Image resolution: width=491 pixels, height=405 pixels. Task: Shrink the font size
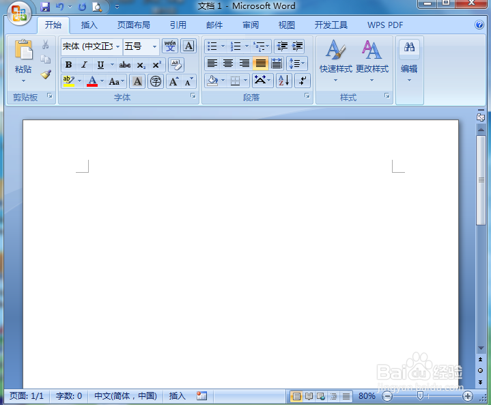(x=189, y=82)
